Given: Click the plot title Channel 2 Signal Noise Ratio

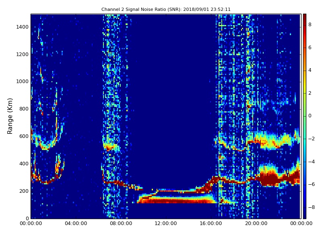Looking at the screenshot, I should point(166,9).
